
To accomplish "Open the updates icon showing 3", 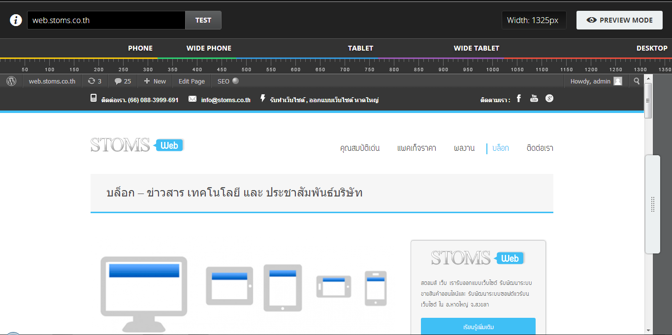I will point(94,81).
